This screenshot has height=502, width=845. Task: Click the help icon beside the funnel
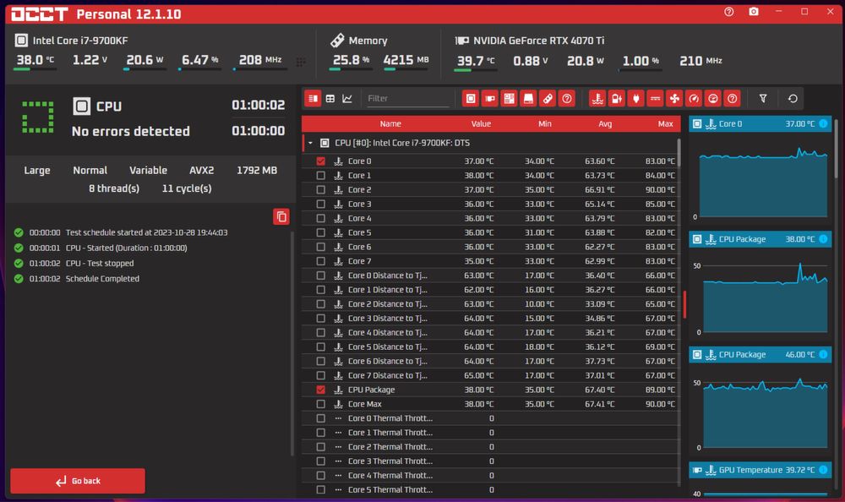(x=733, y=99)
